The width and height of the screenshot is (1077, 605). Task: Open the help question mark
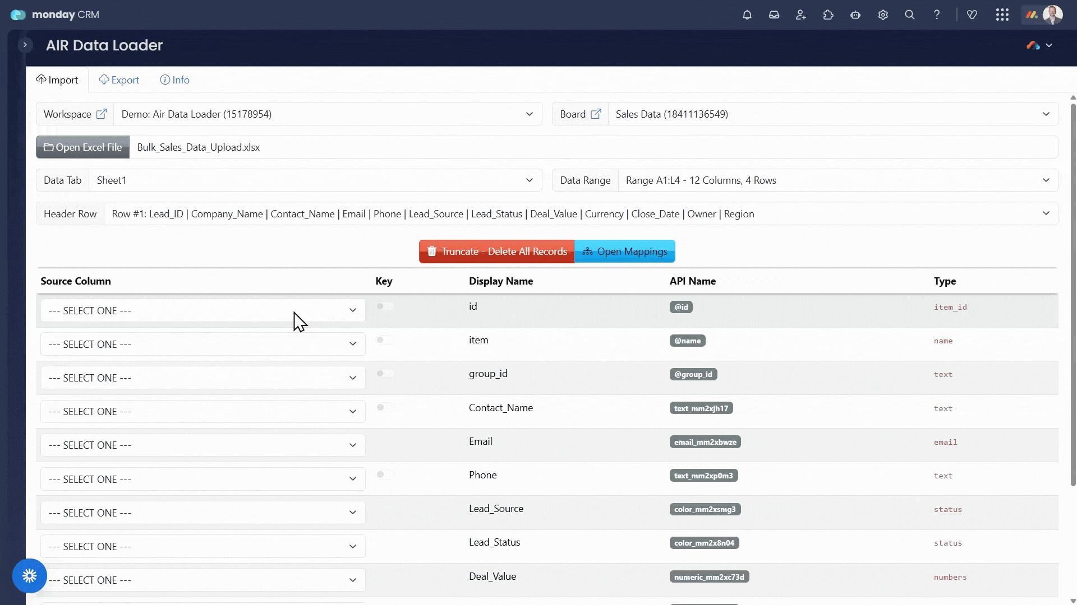click(x=937, y=15)
